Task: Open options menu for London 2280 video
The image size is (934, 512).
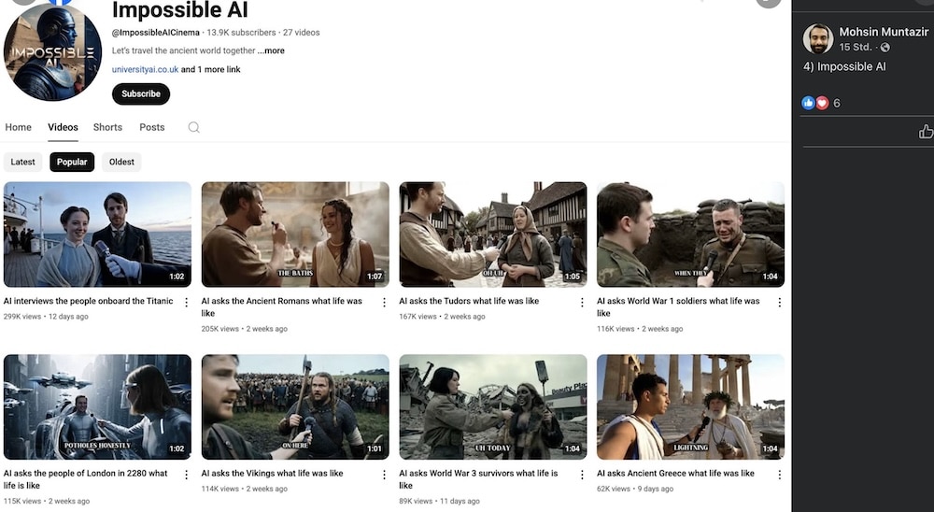Action: point(187,475)
